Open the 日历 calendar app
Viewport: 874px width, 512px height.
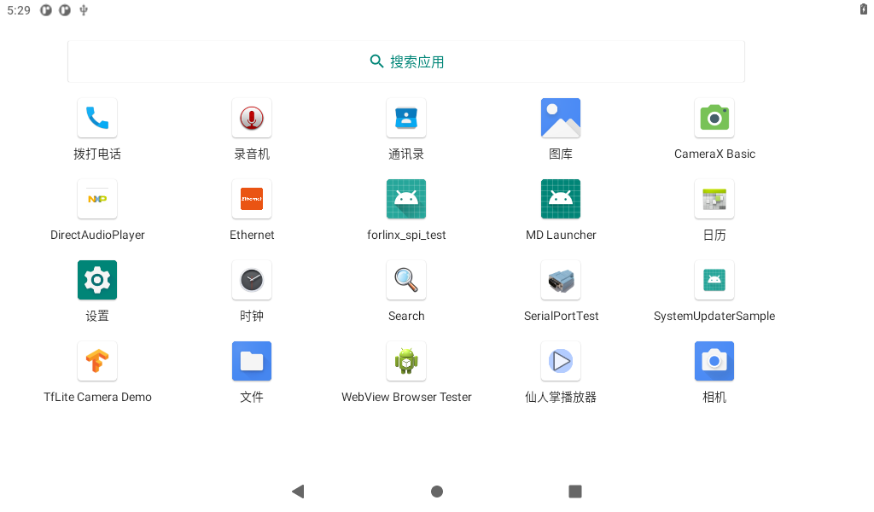tap(714, 199)
